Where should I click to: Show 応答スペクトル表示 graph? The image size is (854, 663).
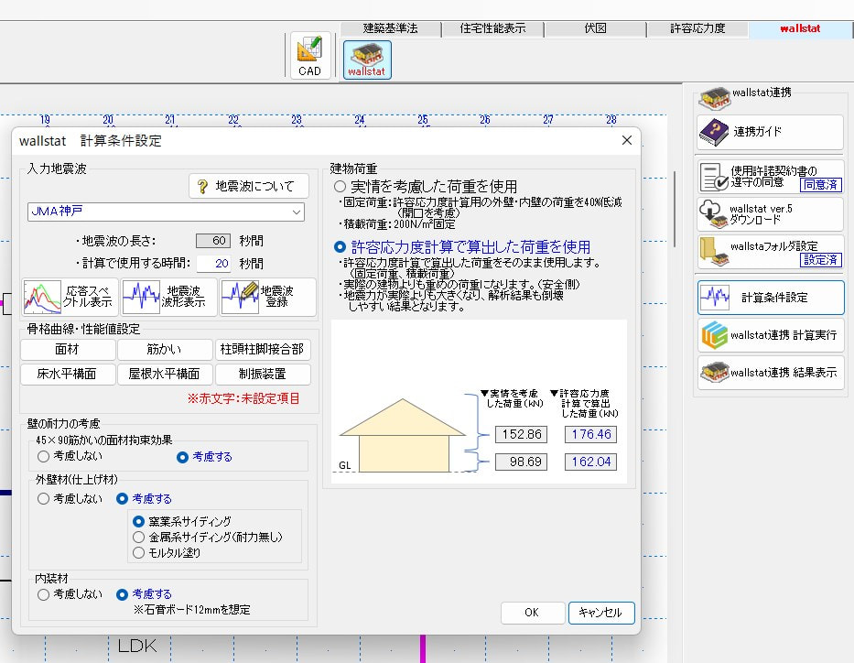70,297
